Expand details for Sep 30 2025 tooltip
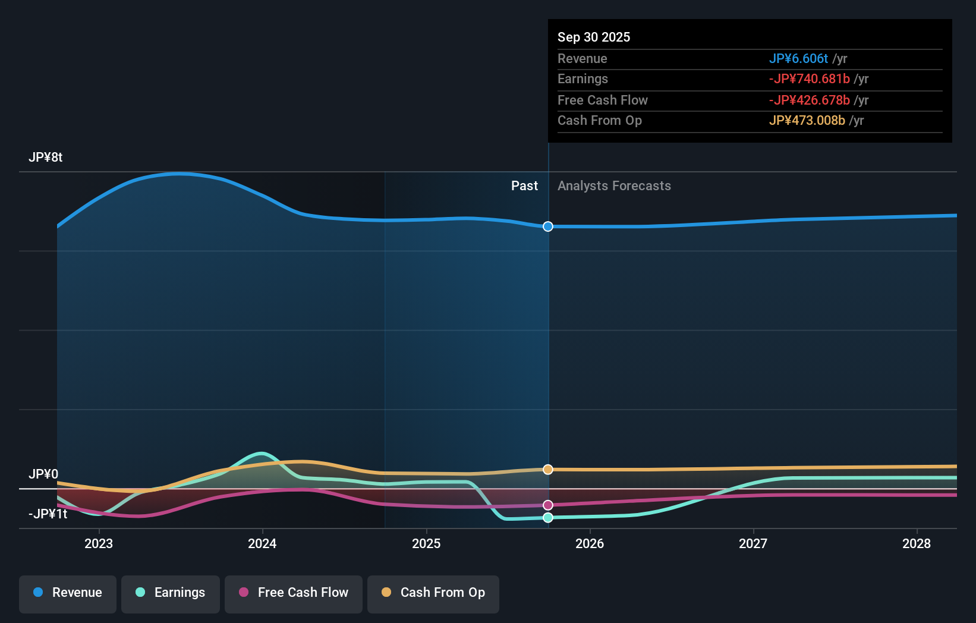This screenshot has width=976, height=623. click(x=594, y=37)
